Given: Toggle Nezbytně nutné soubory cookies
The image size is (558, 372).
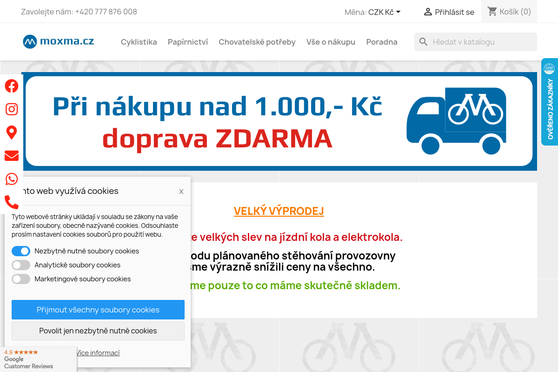Looking at the screenshot, I should [x=21, y=251].
